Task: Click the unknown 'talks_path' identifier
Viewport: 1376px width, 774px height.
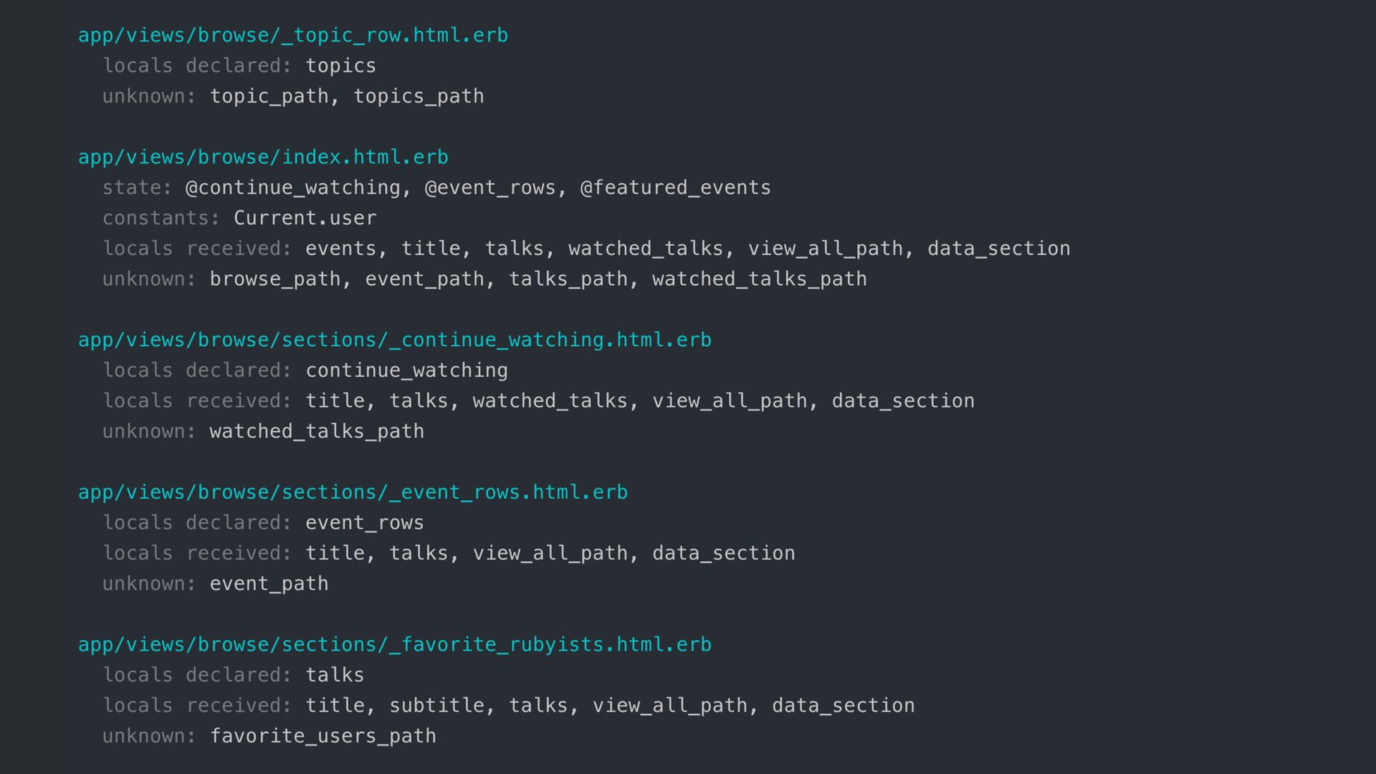Action: coord(568,279)
